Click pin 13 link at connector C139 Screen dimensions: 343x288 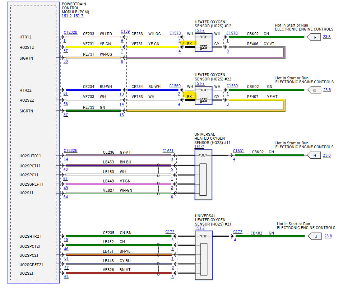click(x=122, y=94)
